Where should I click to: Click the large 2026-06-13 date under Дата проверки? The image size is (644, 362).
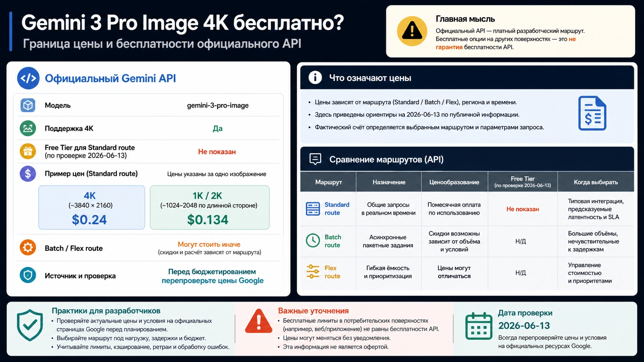click(x=524, y=325)
